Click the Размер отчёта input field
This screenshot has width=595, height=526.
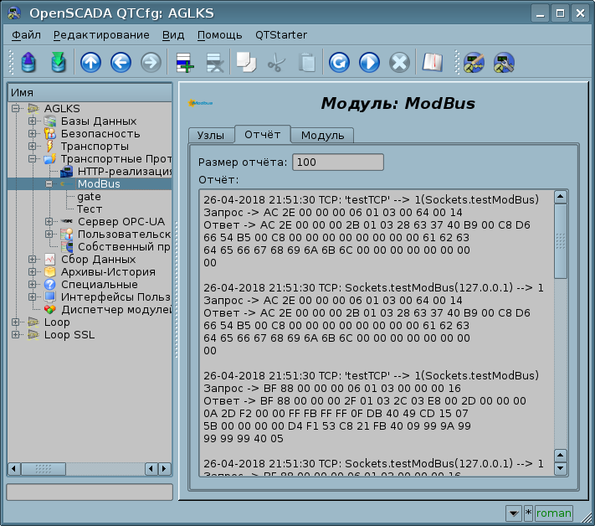tap(337, 162)
